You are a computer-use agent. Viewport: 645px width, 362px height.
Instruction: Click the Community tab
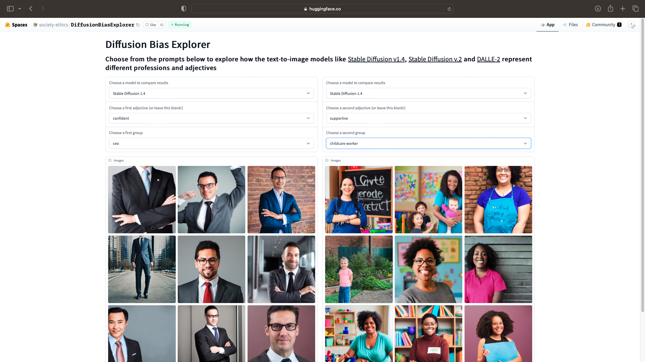coord(603,24)
